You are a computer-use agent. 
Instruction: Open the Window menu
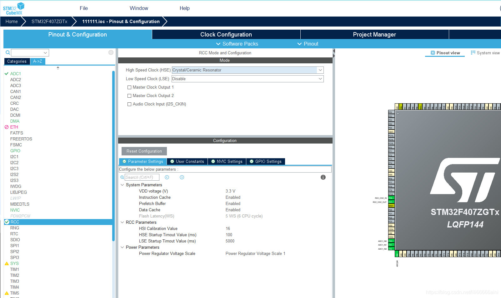pyautogui.click(x=139, y=8)
